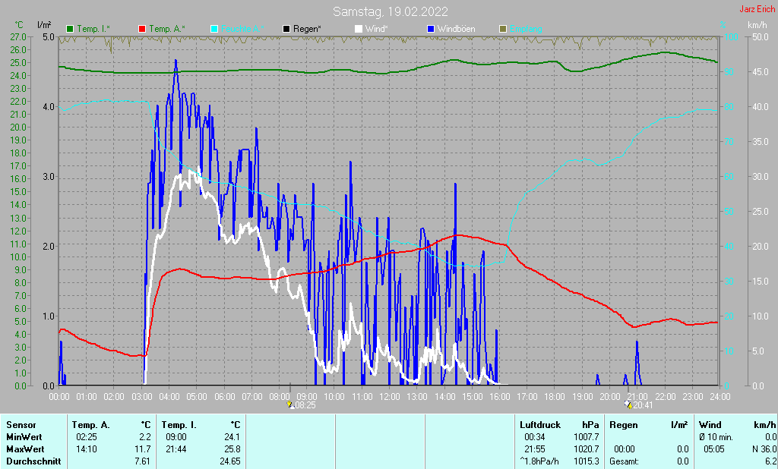The image size is (778, 469).
Task: Click the black Regen legend swatch
Action: pyautogui.click(x=286, y=29)
